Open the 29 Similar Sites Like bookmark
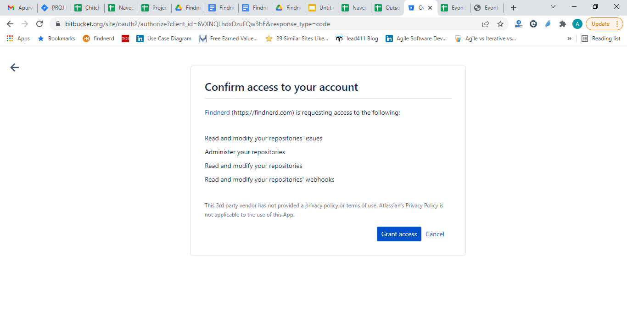627x334 pixels. click(297, 39)
